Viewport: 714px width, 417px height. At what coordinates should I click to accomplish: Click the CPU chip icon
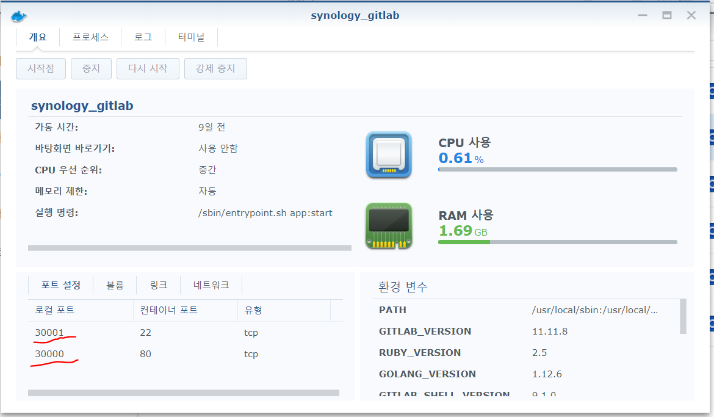pos(388,155)
